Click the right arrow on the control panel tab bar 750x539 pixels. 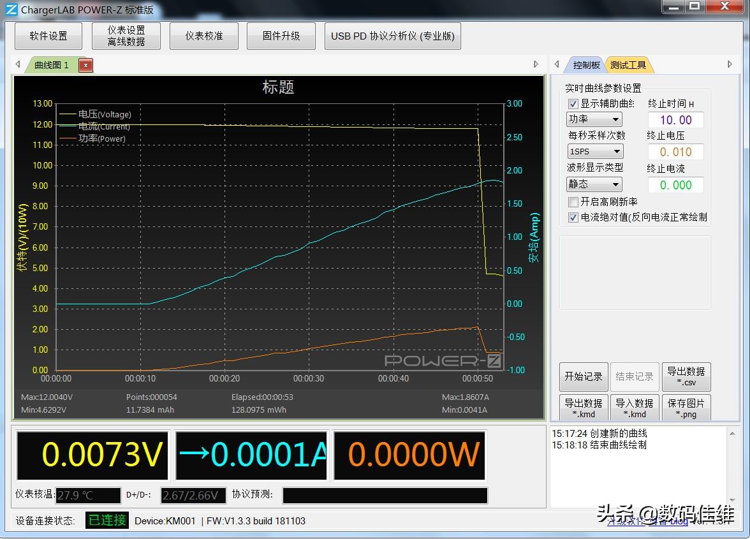pos(730,64)
